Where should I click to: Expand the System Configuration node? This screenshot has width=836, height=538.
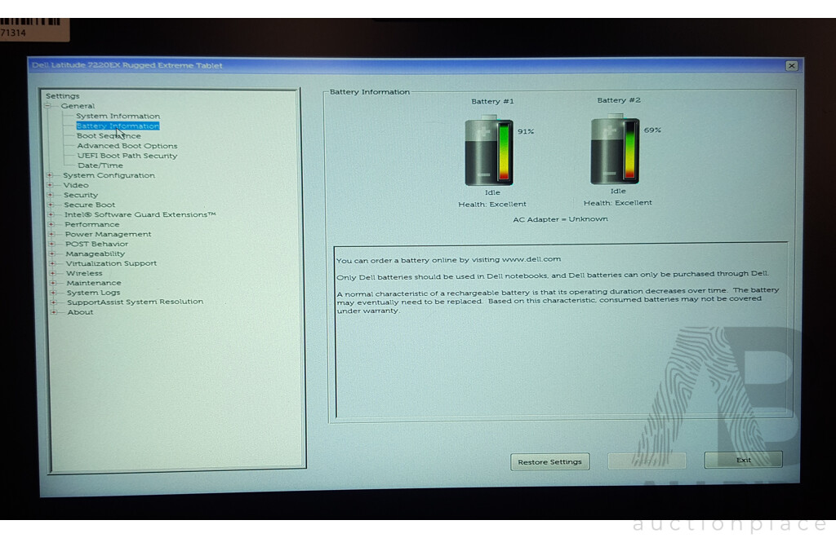point(50,175)
